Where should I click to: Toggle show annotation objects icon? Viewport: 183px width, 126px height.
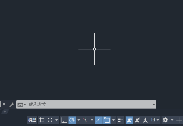[x=129, y=120]
